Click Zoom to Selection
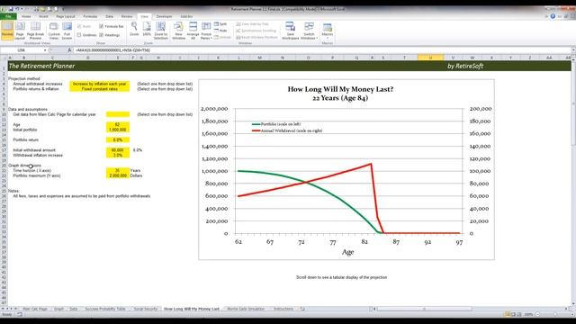Viewport: 576px width, 324px height. point(160,30)
